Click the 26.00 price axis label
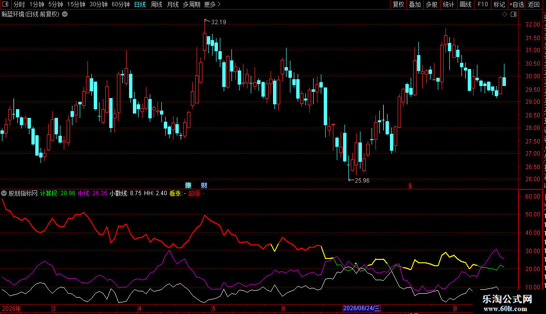This screenshot has height=314, width=546. [532, 179]
